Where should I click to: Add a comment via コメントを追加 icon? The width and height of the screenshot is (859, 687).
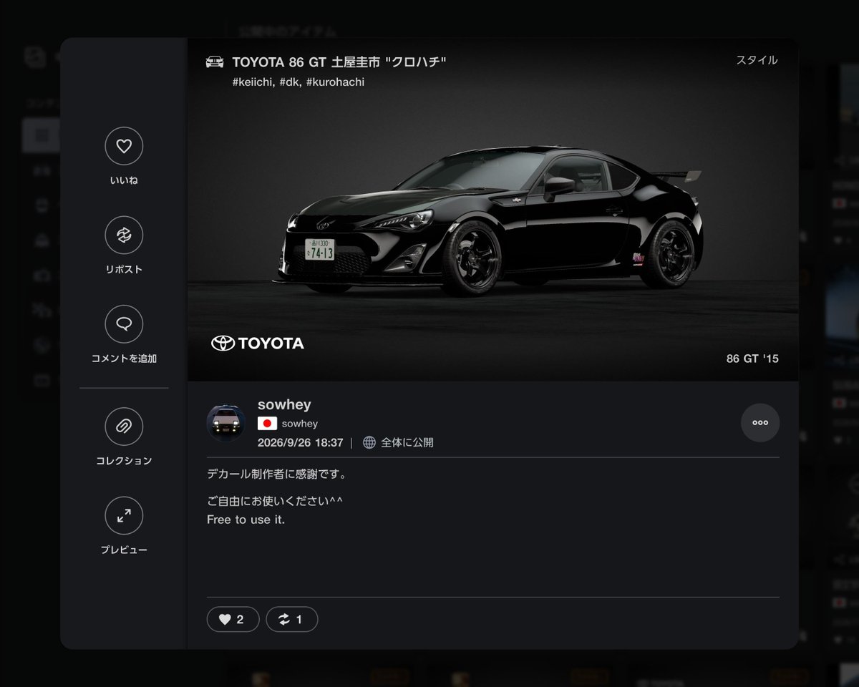click(124, 323)
